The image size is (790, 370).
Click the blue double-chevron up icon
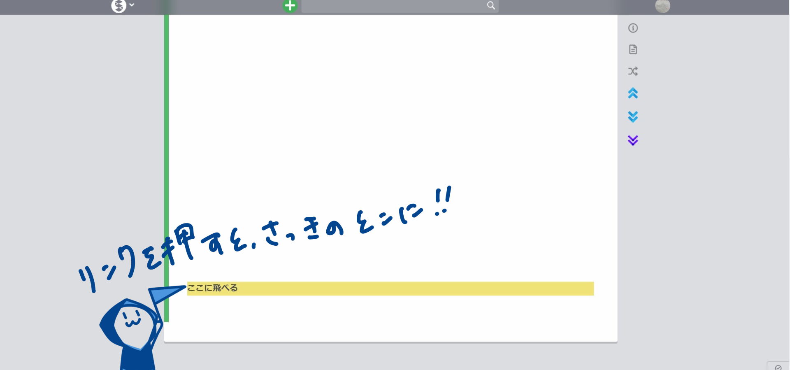(633, 93)
